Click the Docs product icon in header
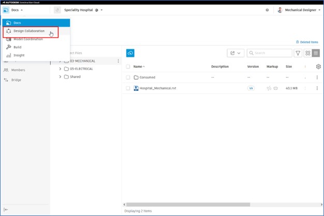This screenshot has width=324, height=216. (6, 10)
